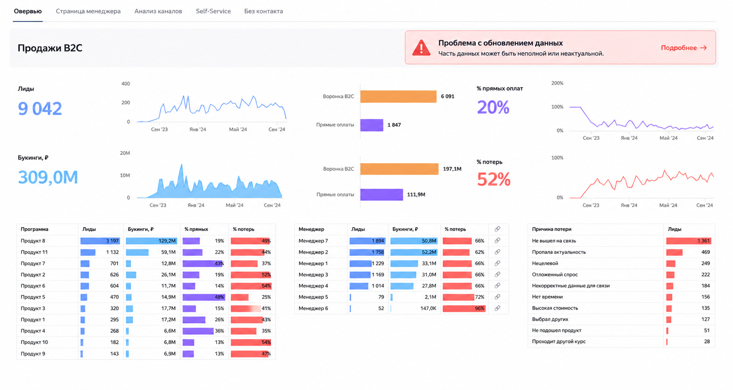Select the Нет времени loss reason
Image resolution: width=733 pixels, height=390 pixels.
(548, 297)
